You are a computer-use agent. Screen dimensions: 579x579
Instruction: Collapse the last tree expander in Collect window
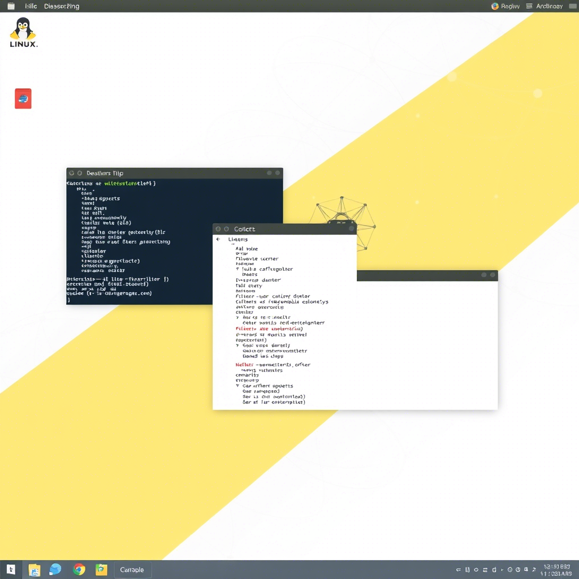(237, 386)
